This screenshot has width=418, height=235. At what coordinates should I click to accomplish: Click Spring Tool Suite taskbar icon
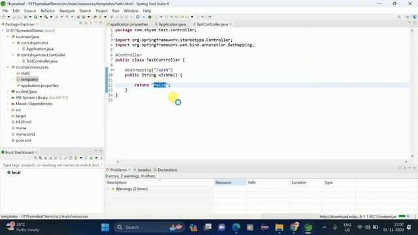[308, 227]
